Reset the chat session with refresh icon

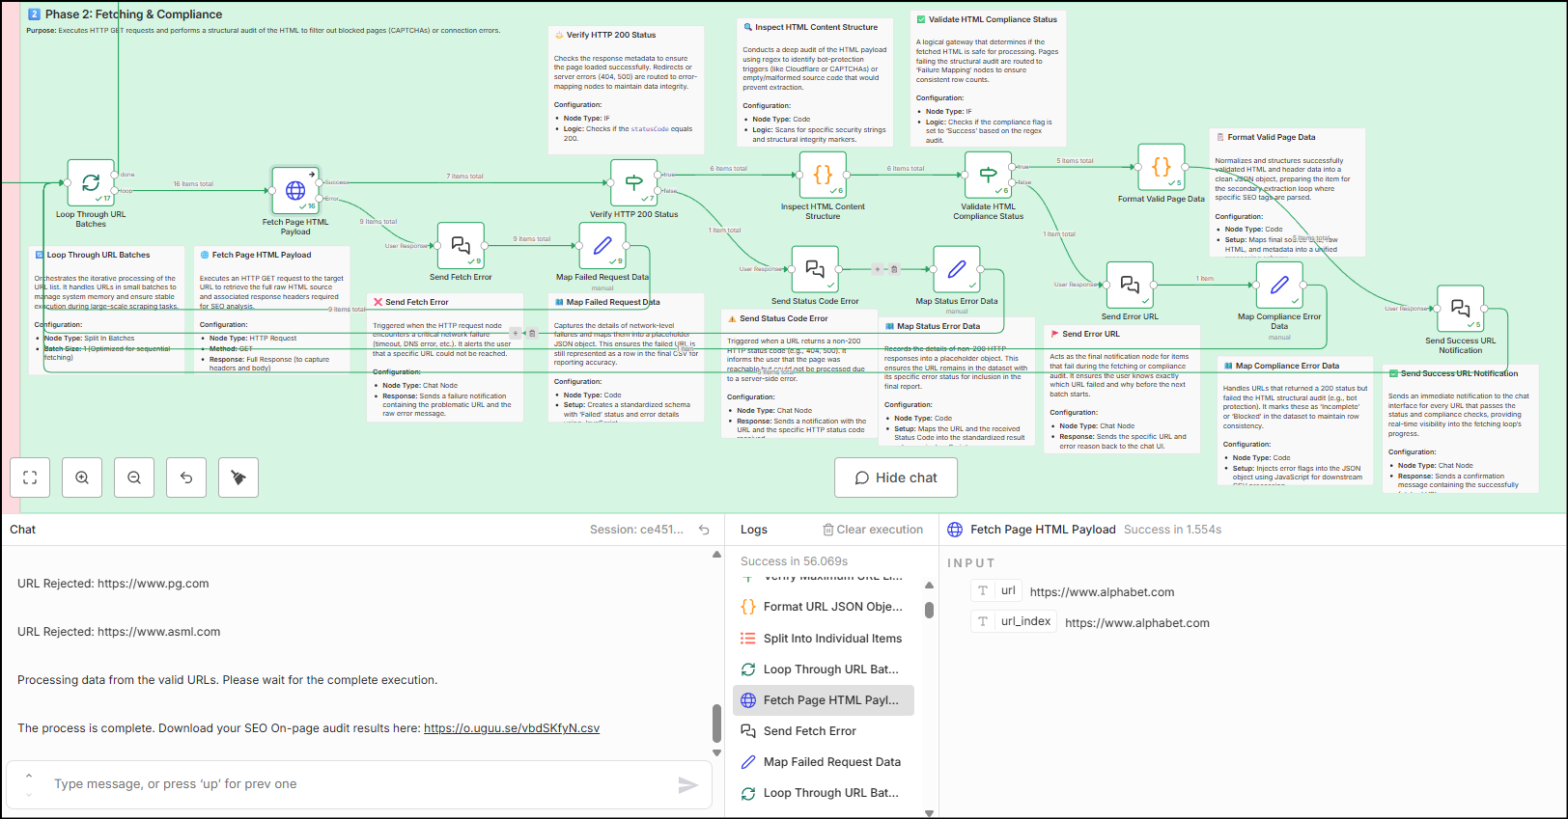(704, 530)
